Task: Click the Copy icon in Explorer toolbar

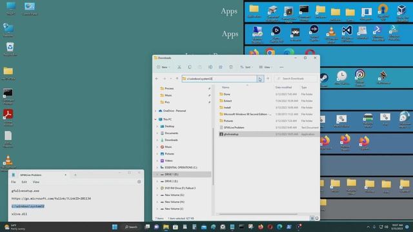Action: (x=190, y=67)
